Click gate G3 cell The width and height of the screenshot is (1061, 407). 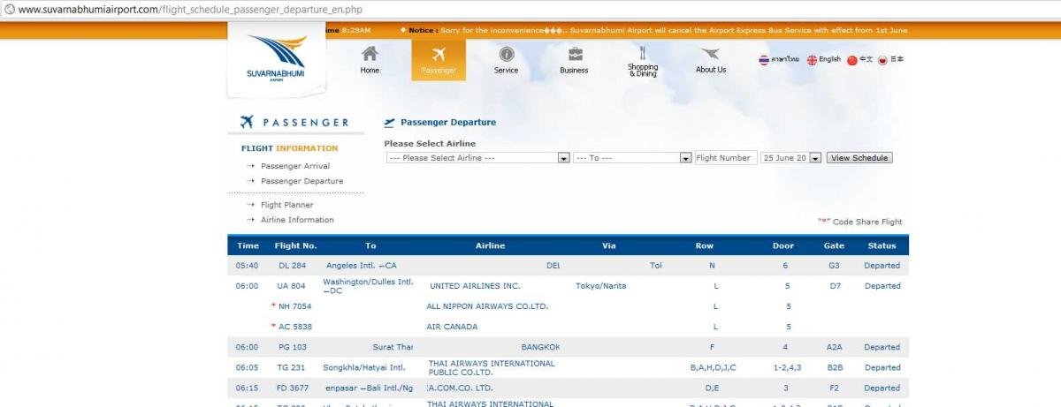pos(834,266)
